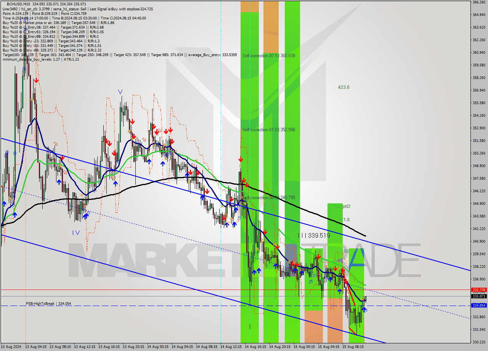Select the '13 Aug 12:15' time axis label
The image size is (488, 351).
coord(85,347)
